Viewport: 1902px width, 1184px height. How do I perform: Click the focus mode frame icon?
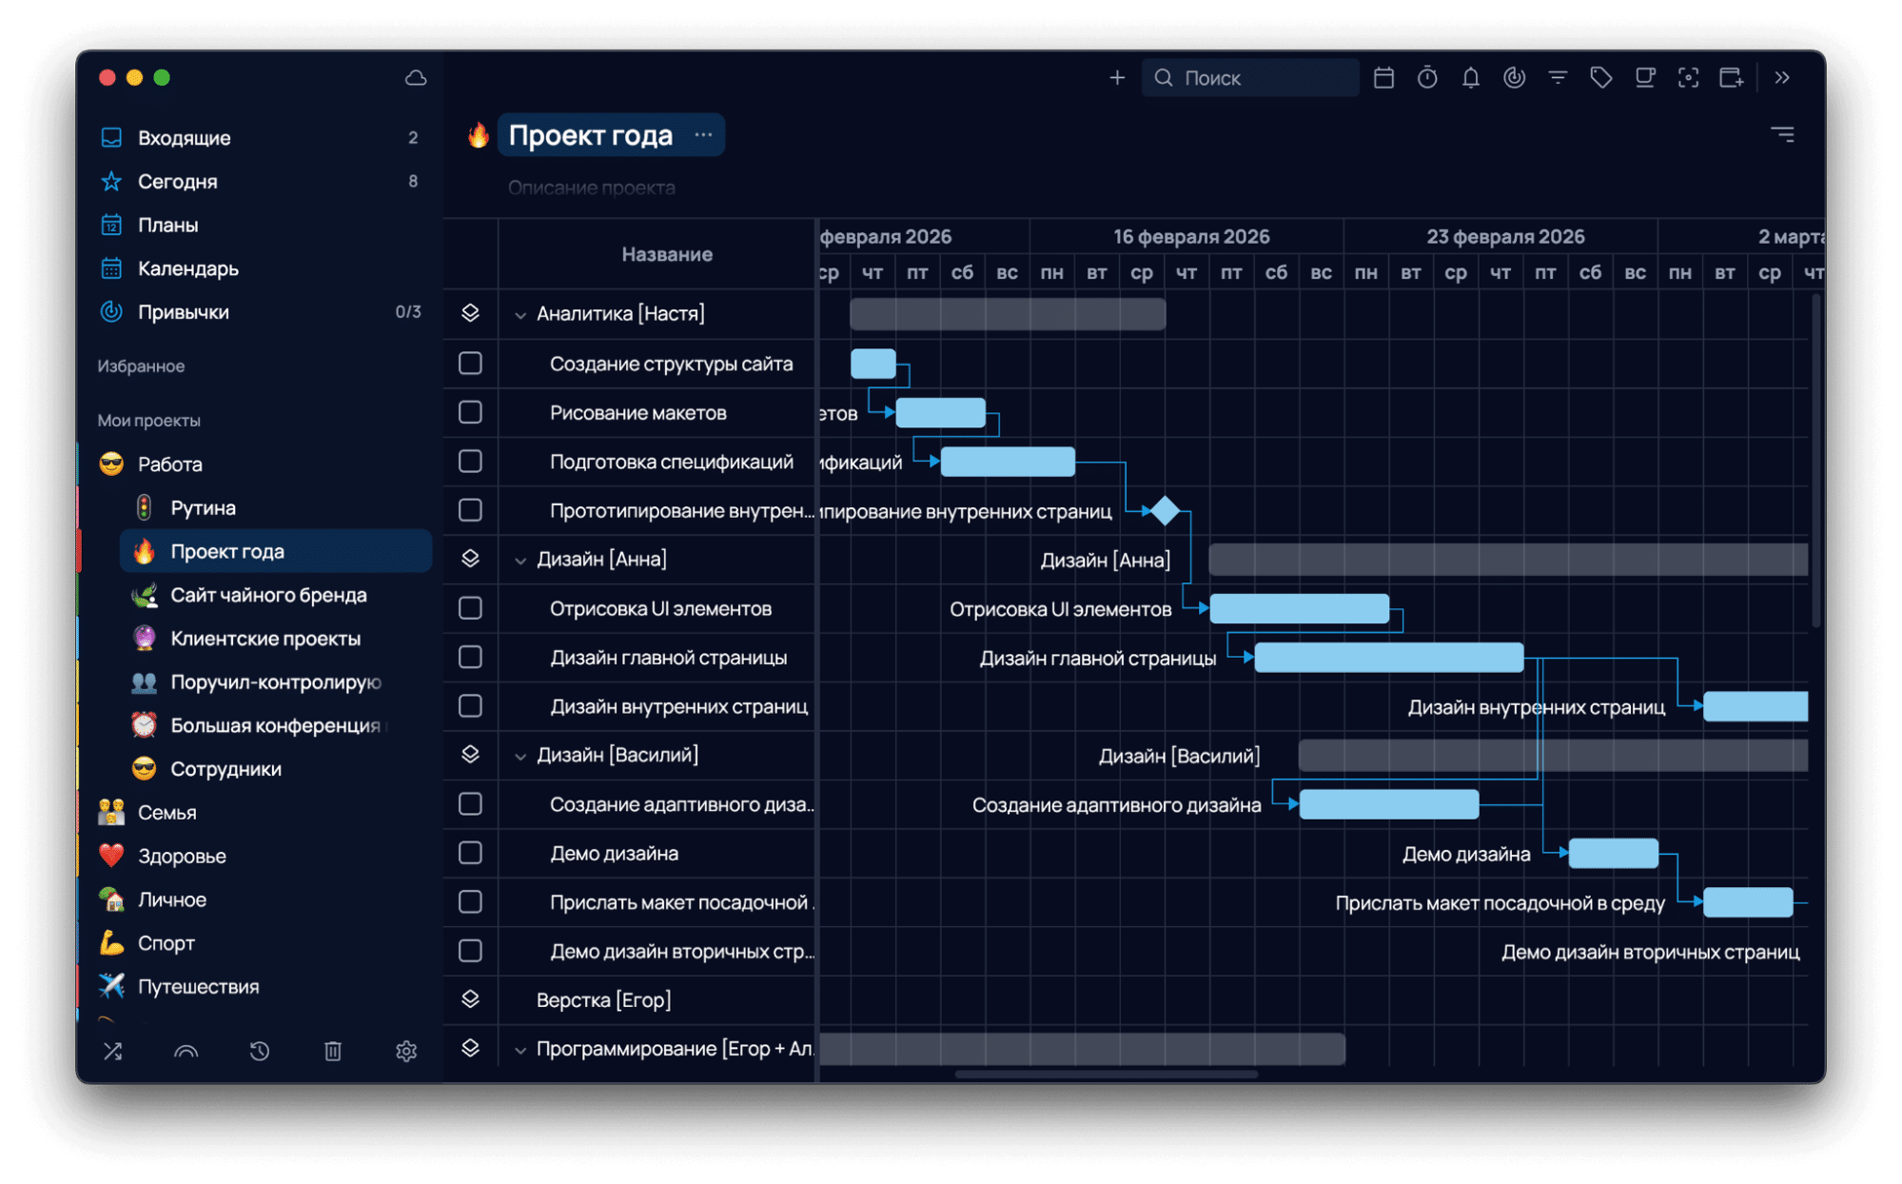(1688, 78)
